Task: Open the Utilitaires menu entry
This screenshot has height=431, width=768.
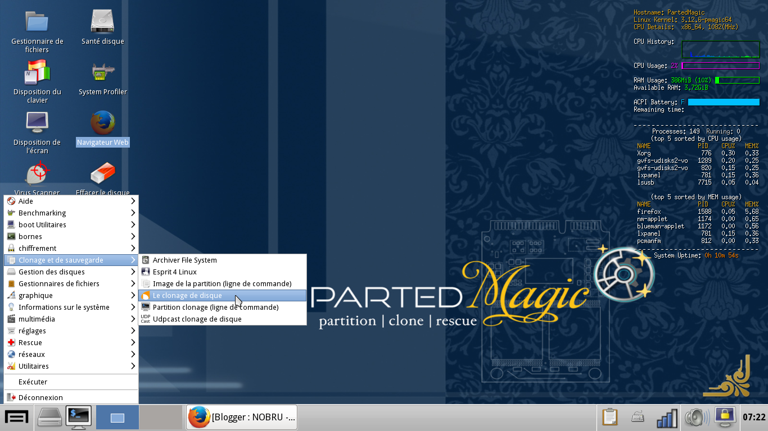Action: (71, 366)
